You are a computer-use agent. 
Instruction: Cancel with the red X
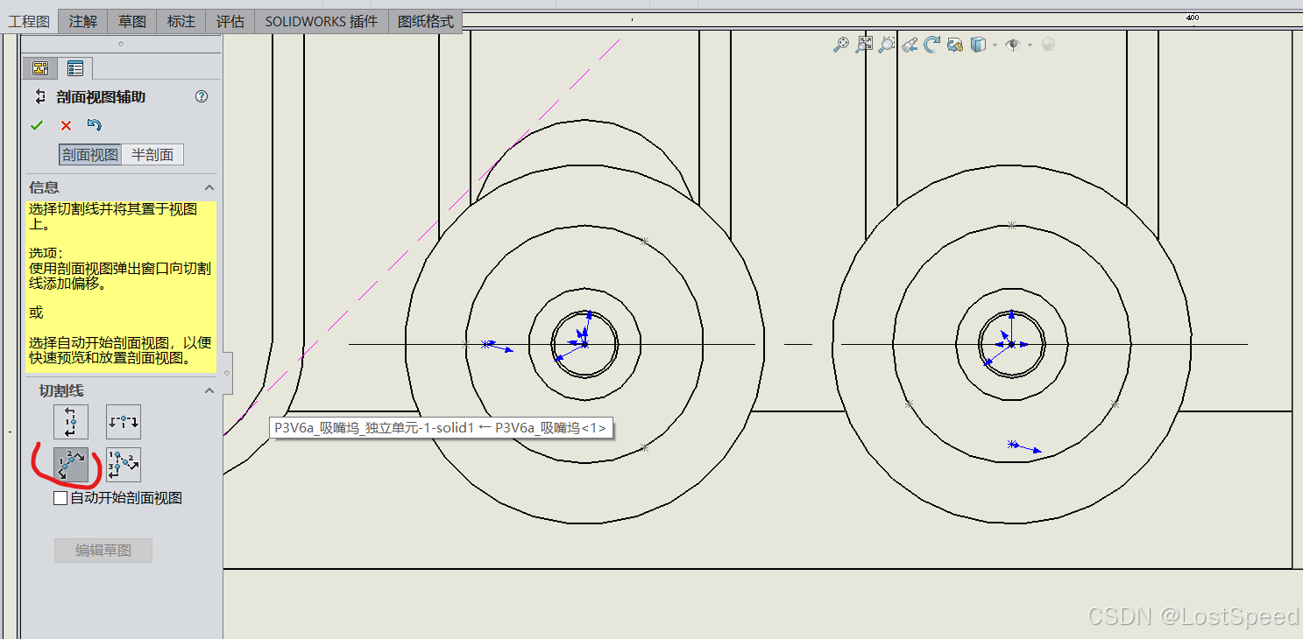pos(66,125)
